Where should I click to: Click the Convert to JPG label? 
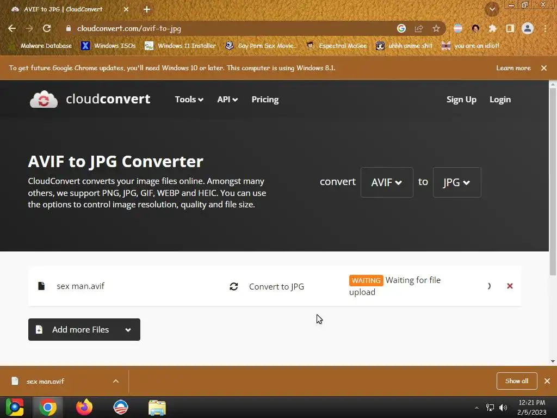[276, 286]
